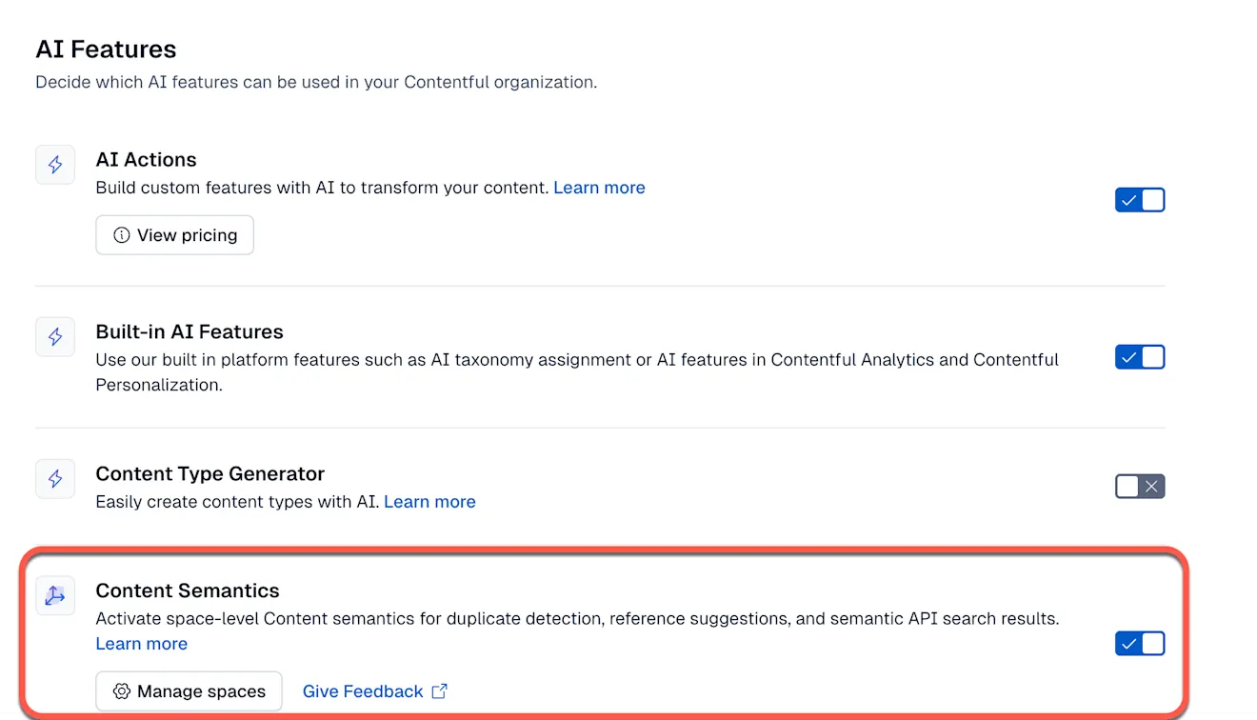The height and width of the screenshot is (720, 1257).
Task: Enable the Content Type Generator toggle
Action: [x=1140, y=487]
